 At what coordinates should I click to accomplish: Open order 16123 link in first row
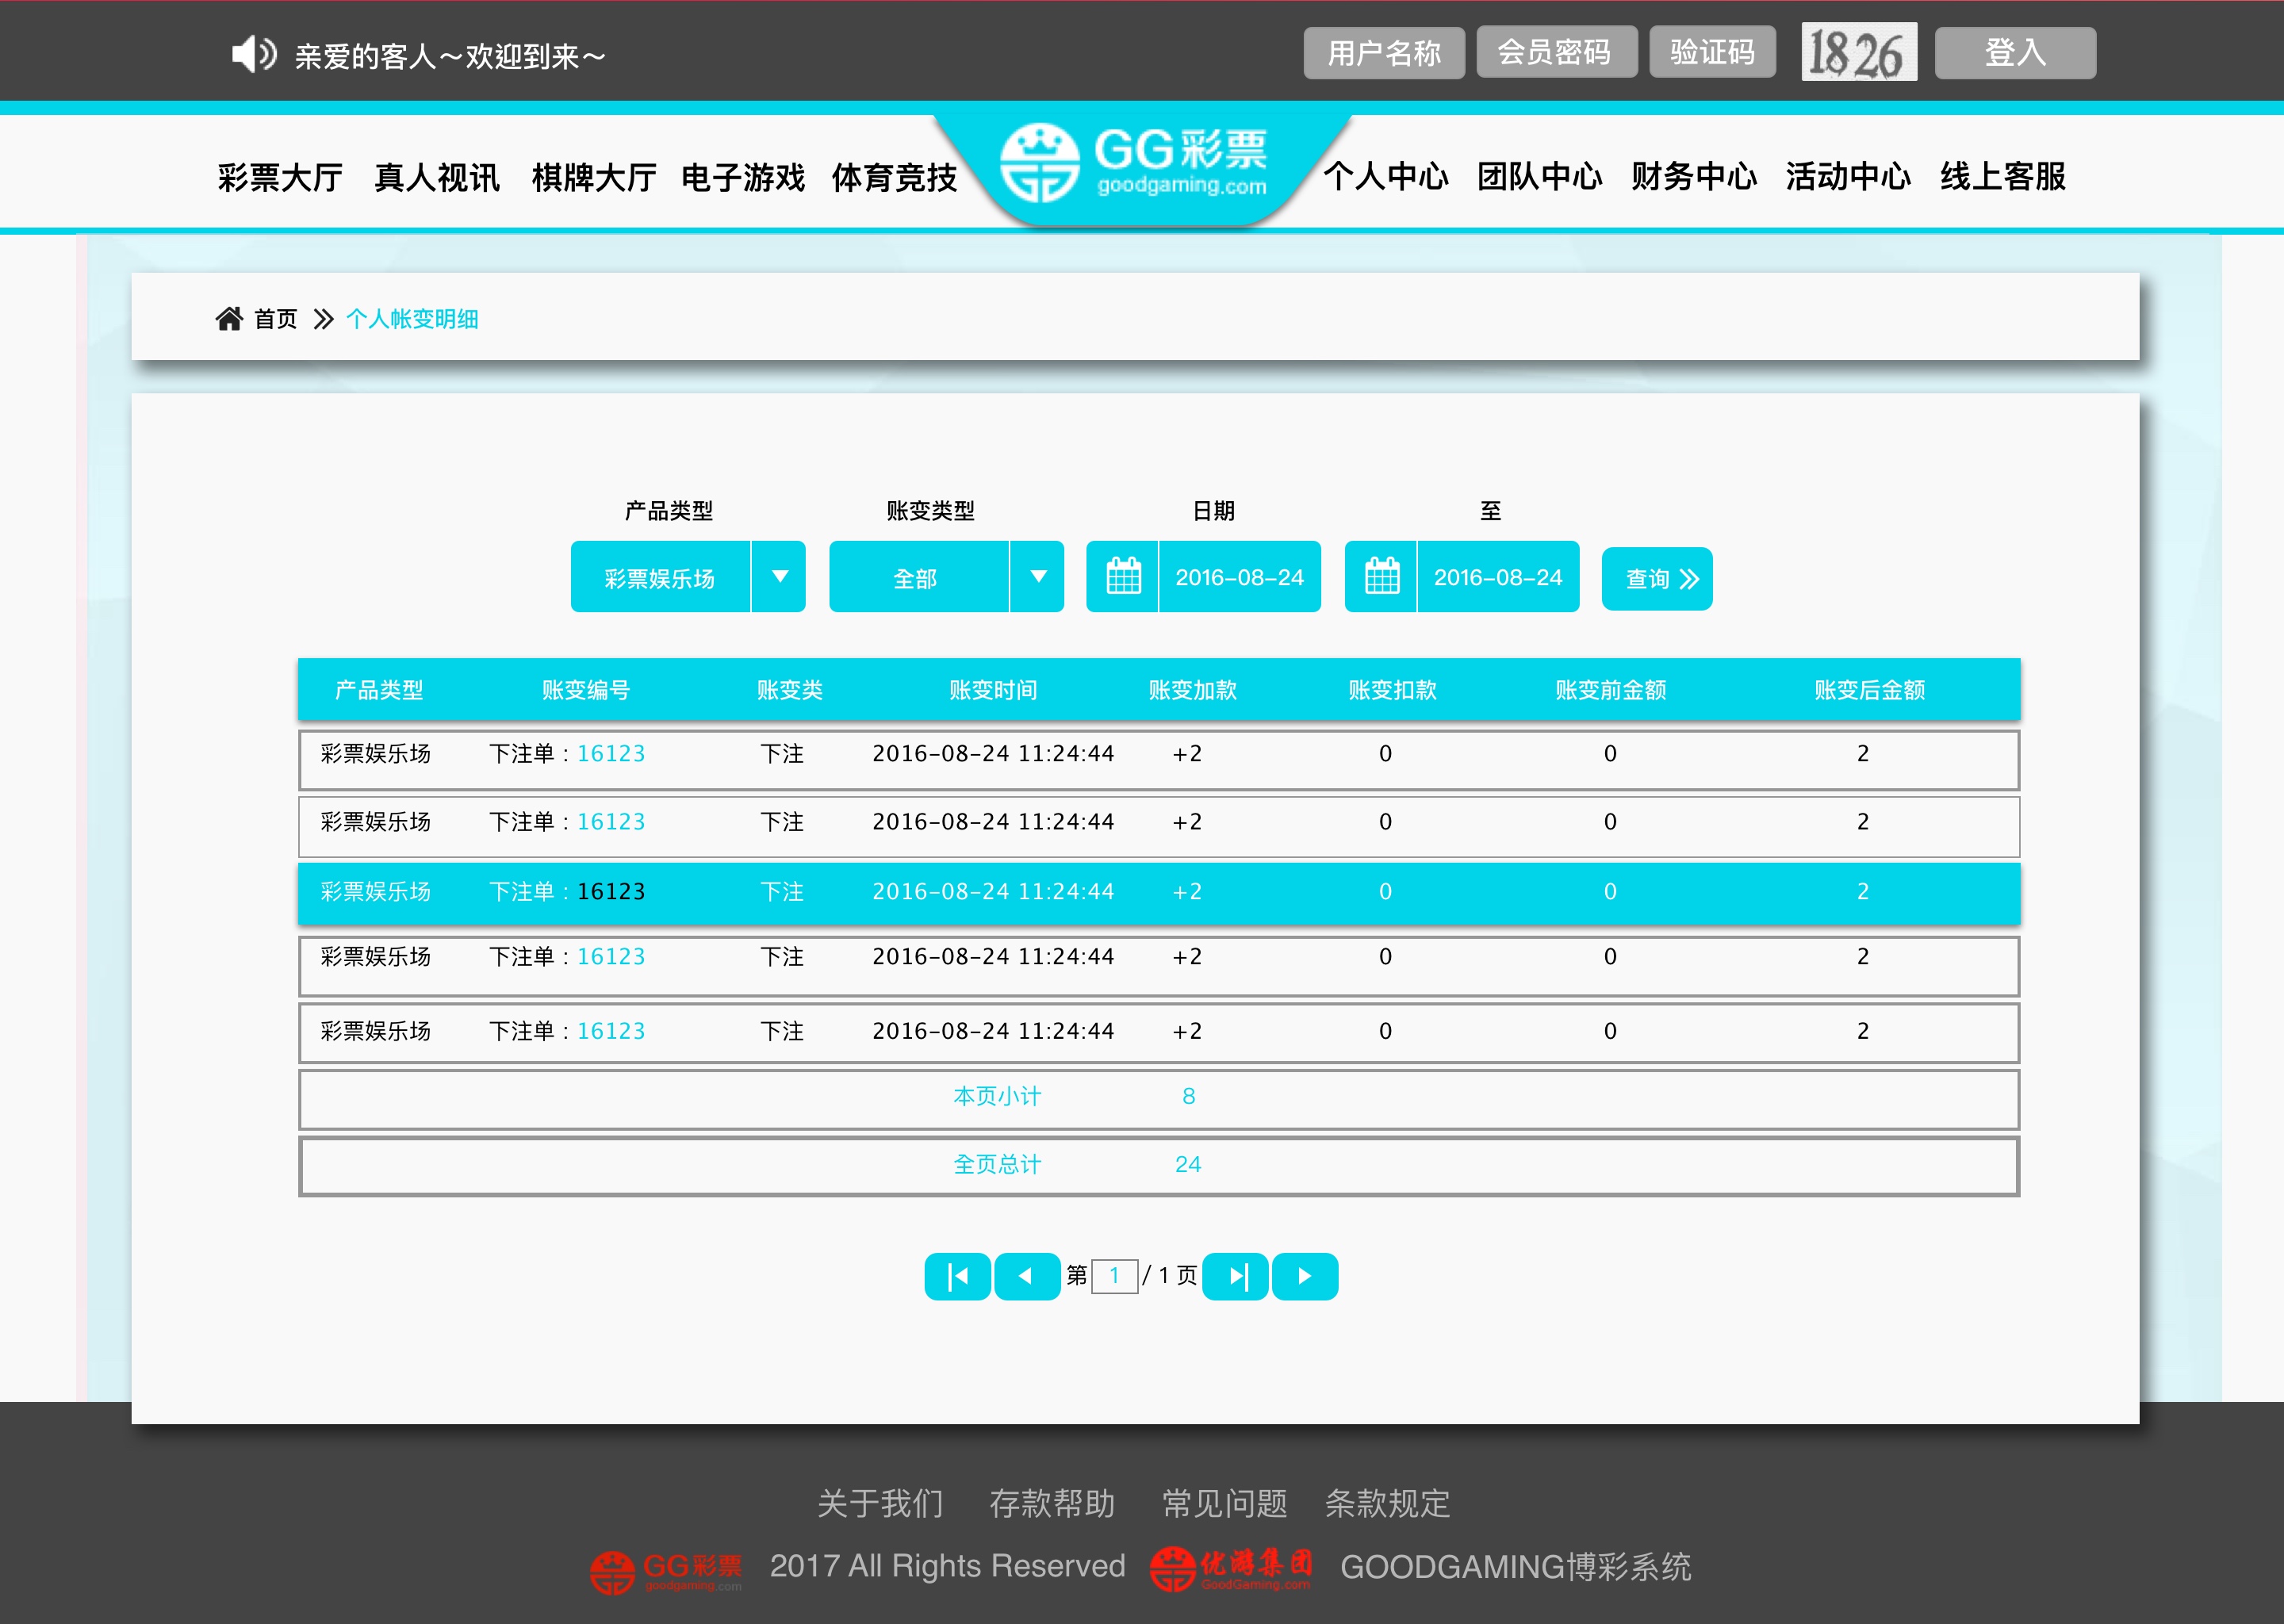[x=611, y=754]
